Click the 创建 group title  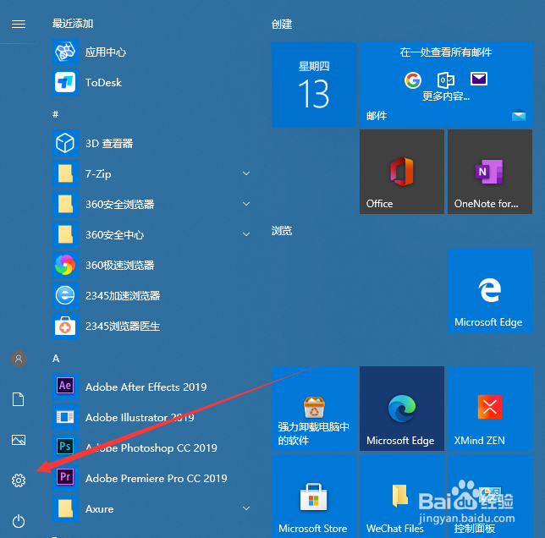pyautogui.click(x=282, y=25)
